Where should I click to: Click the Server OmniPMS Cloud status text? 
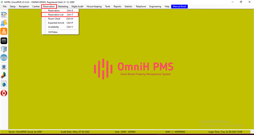click(25, 132)
